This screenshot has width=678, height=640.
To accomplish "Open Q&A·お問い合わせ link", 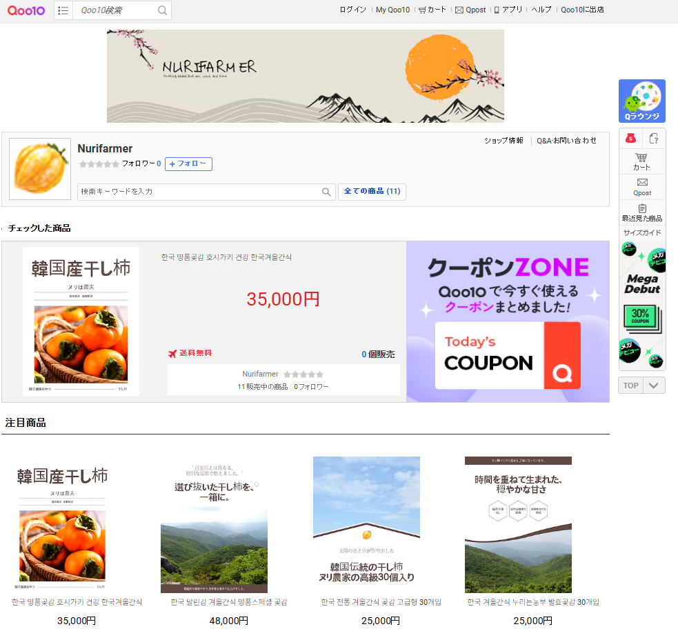I will (566, 141).
